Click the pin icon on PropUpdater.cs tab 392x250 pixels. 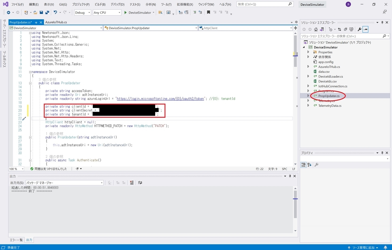tap(36, 22)
